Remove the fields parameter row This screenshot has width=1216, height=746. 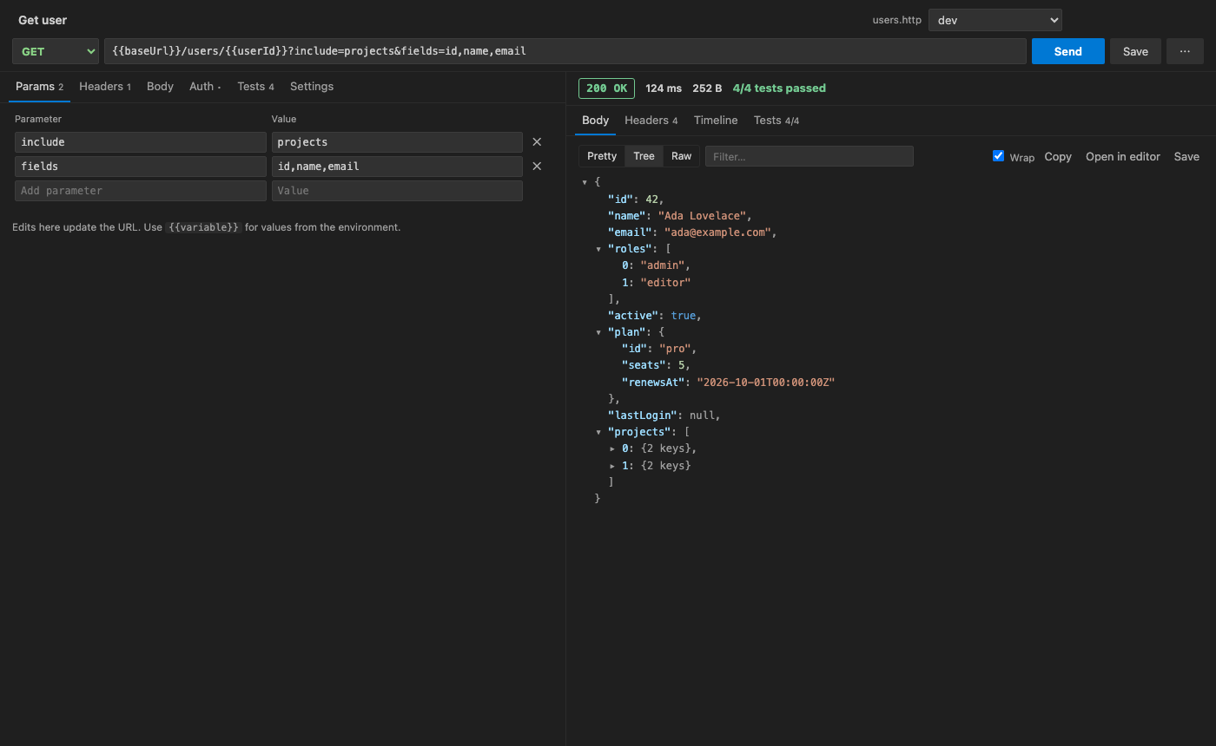[x=537, y=167]
